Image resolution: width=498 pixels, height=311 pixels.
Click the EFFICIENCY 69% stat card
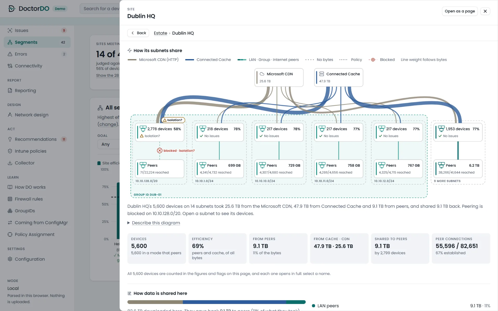point(217,249)
